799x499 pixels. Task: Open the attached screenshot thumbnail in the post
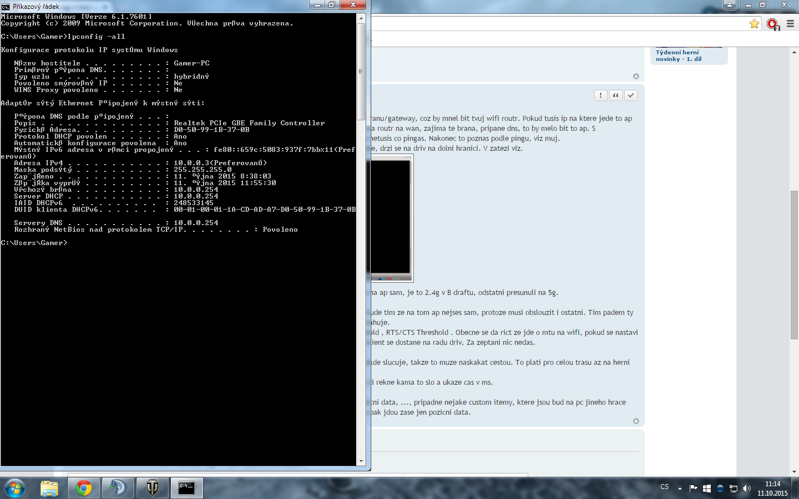coord(392,218)
